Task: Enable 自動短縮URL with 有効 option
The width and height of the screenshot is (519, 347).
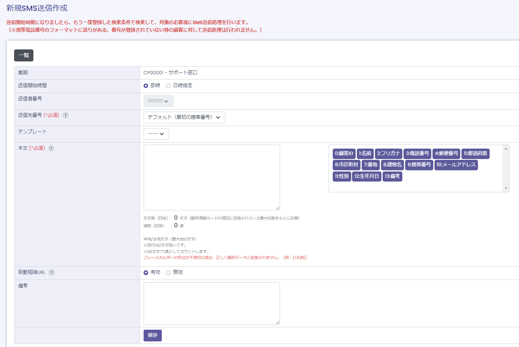Action: 146,272
